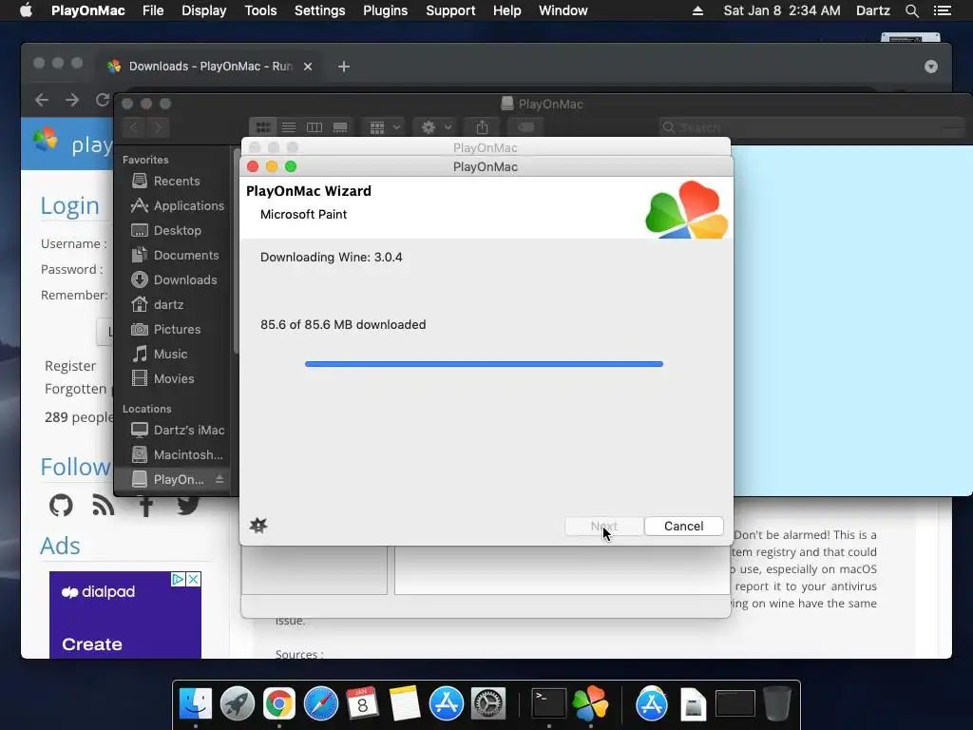
Task: Open a new browser tab
Action: point(344,67)
